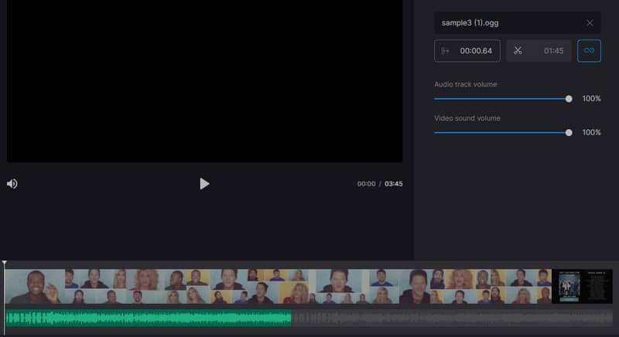Click the Audio track volume label

tap(466, 84)
